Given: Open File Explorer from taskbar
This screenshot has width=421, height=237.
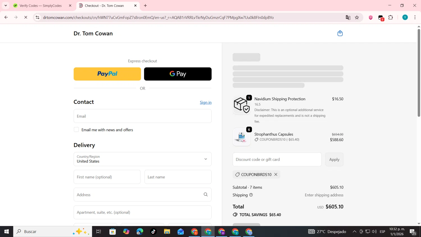Looking at the screenshot, I should tap(167, 231).
